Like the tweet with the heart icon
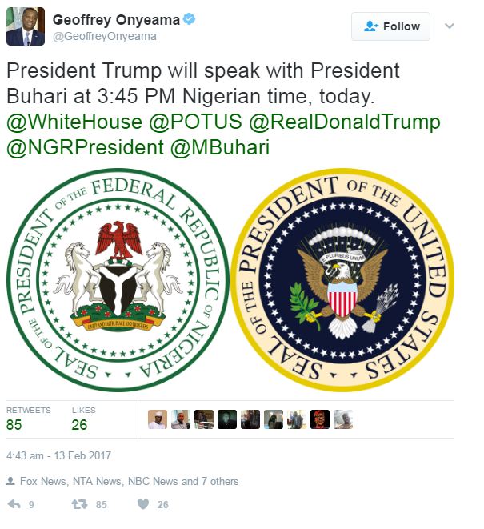 pyautogui.click(x=143, y=504)
